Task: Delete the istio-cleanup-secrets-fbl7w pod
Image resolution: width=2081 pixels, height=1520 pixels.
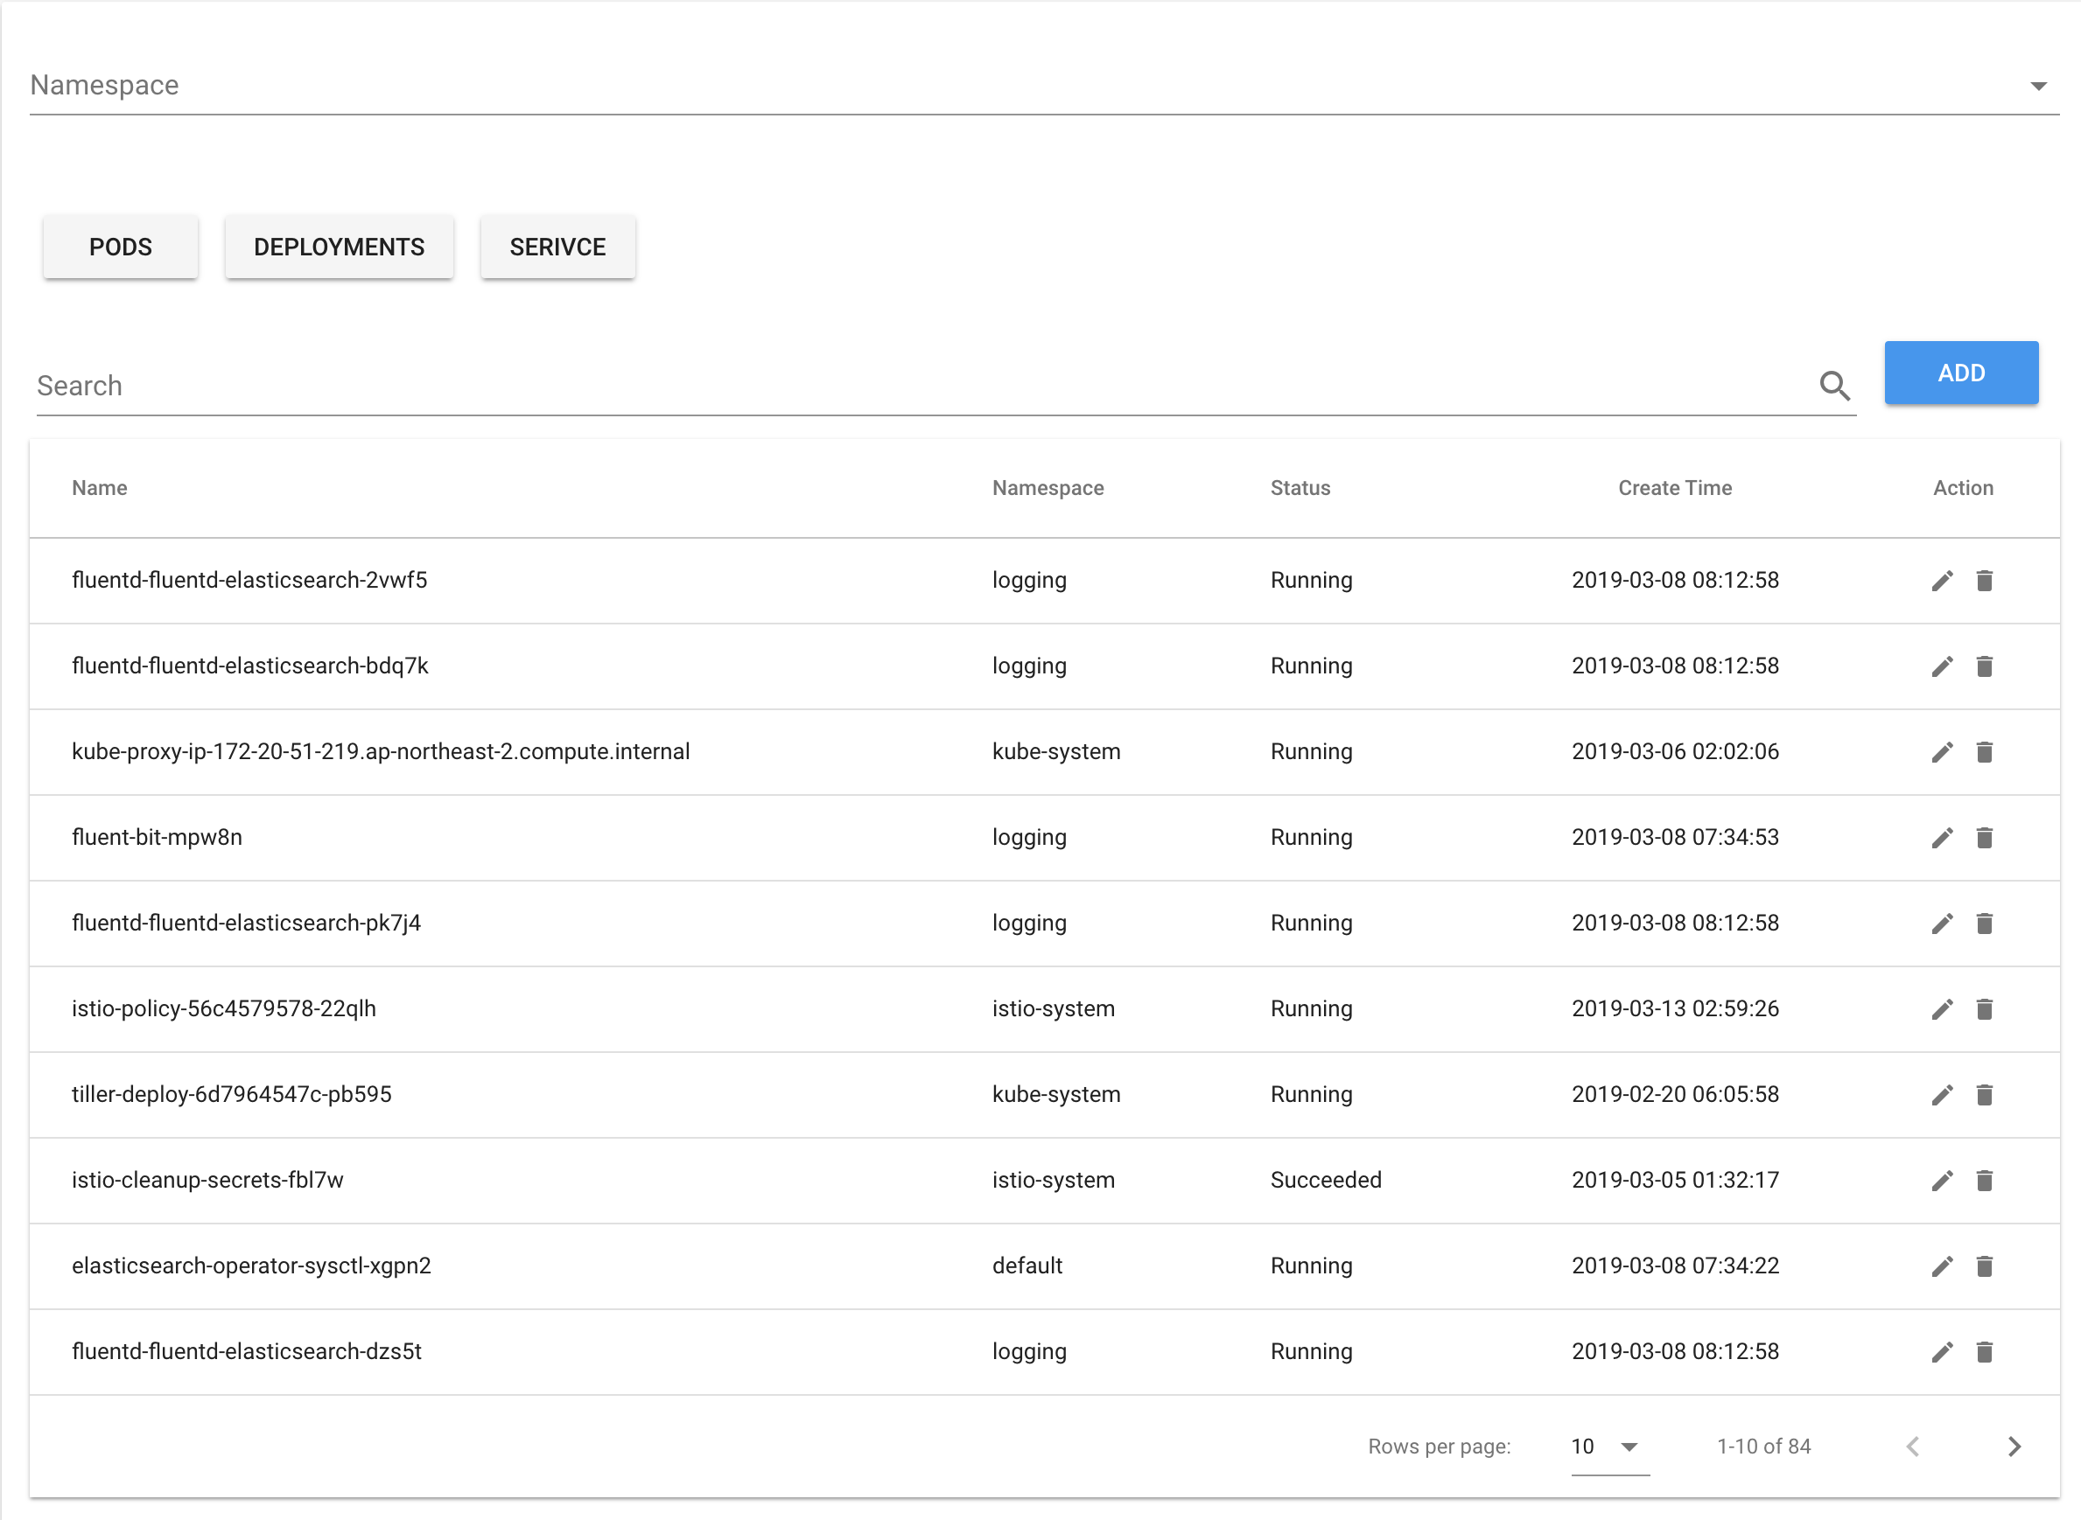Action: 1986,1181
